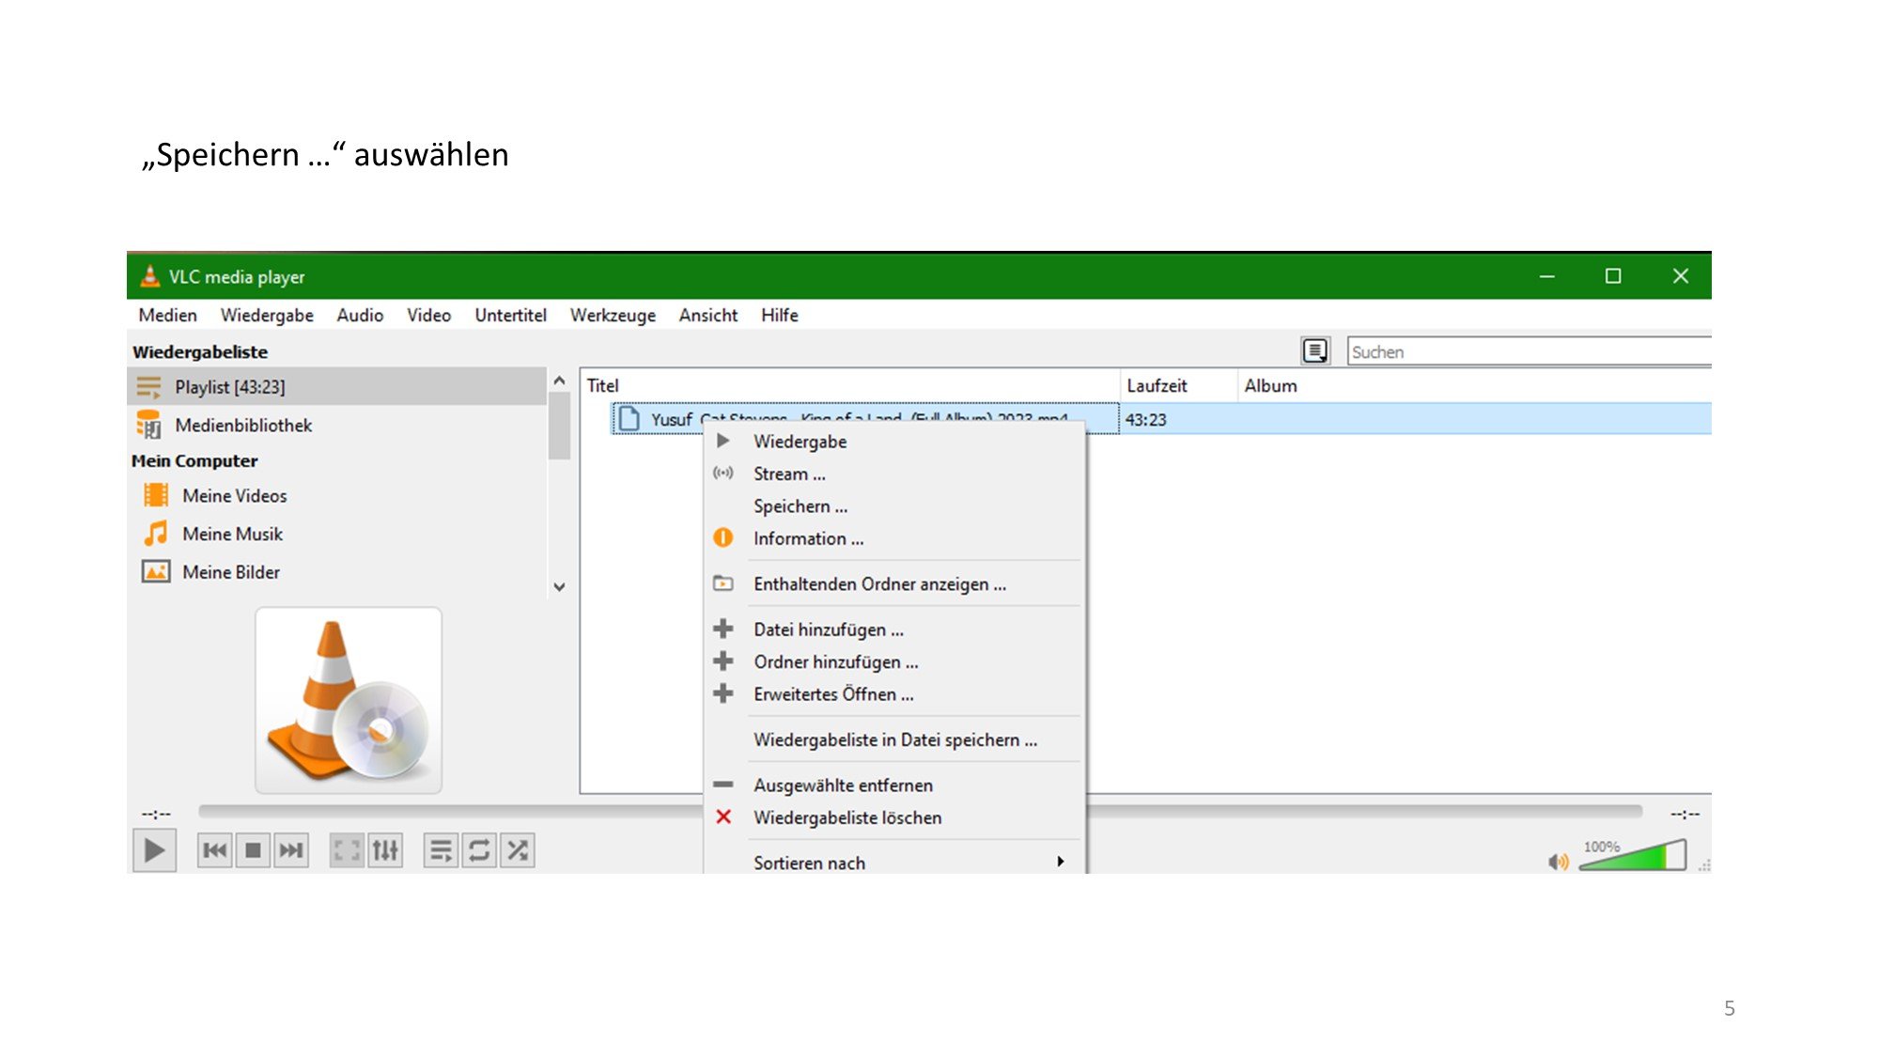Enable shuffle random playback icon
The height and width of the screenshot is (1057, 1879).
click(x=518, y=851)
